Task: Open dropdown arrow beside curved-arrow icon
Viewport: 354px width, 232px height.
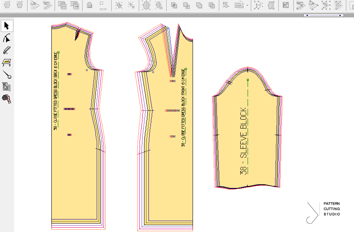Action: pos(248,5)
